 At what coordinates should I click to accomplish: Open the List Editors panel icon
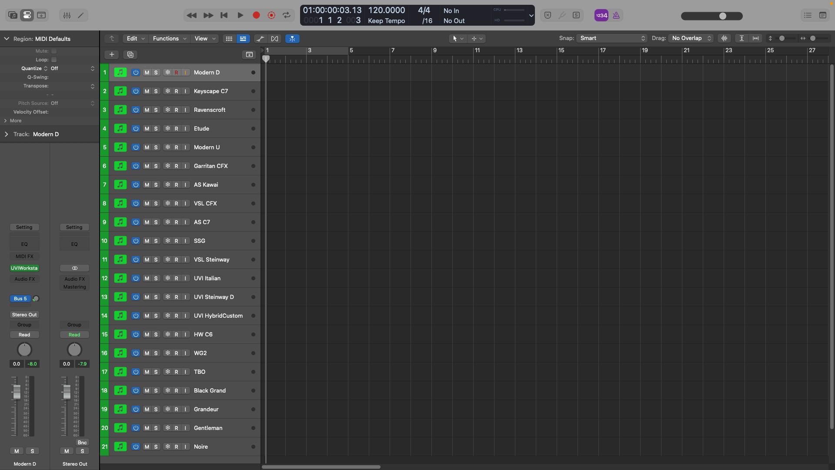coord(808,15)
